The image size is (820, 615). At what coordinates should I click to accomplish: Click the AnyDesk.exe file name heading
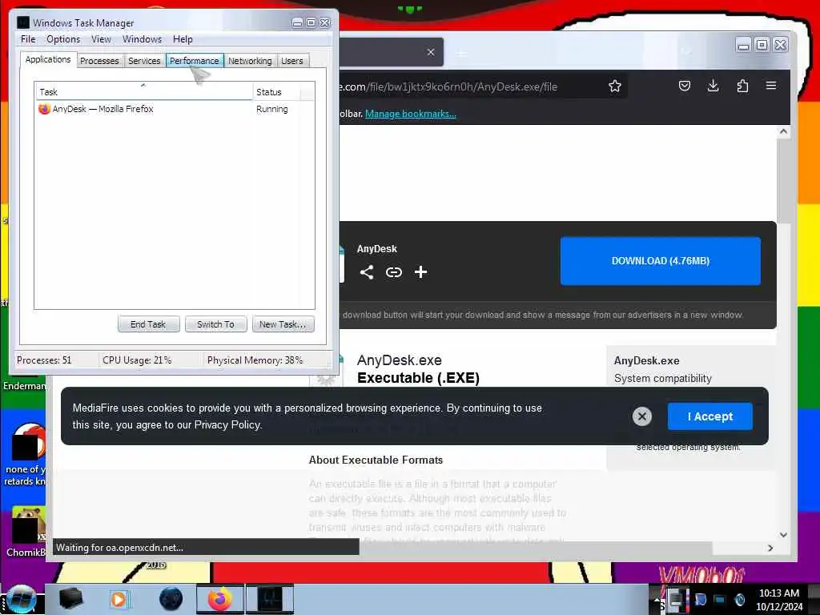399,360
